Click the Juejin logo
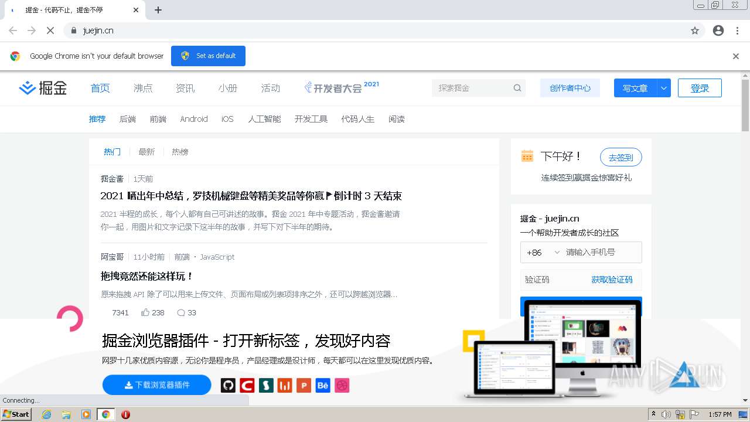This screenshot has width=750, height=422. click(x=43, y=88)
